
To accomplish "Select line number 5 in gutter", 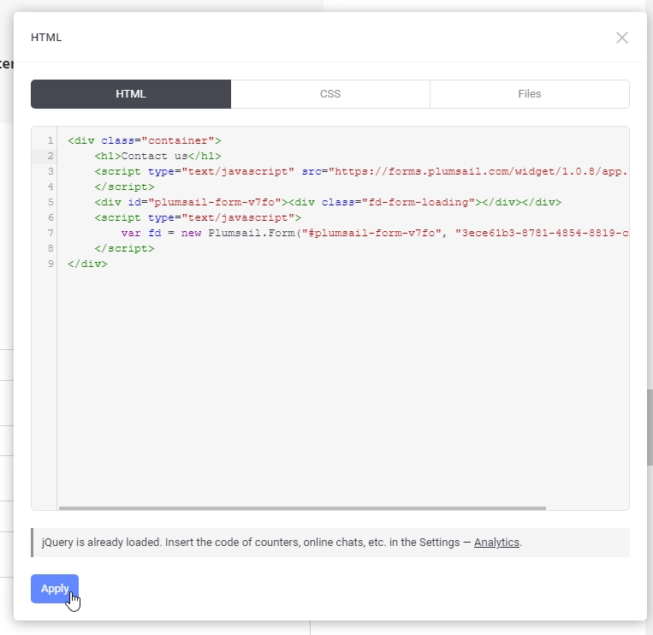I will [50, 202].
